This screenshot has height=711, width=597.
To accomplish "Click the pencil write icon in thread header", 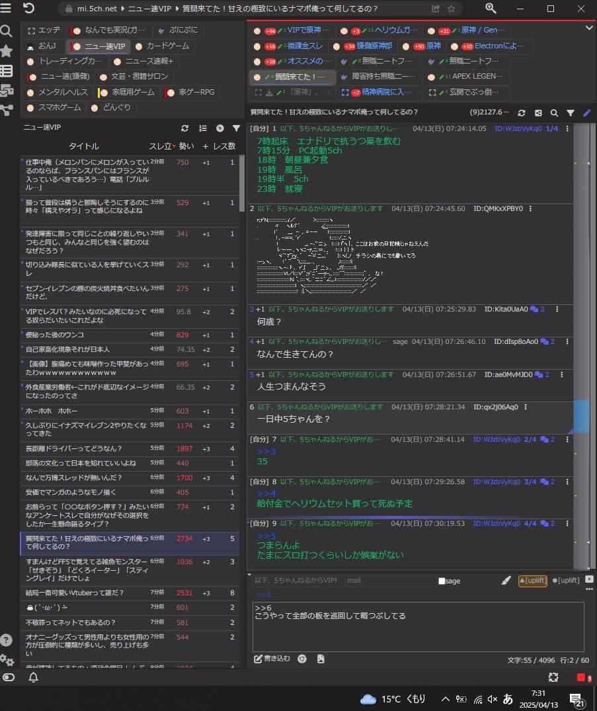I will pyautogui.click(x=586, y=113).
